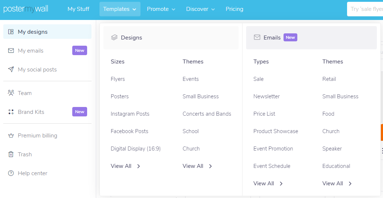Expand the Promote dropdown
The height and width of the screenshot is (198, 383).
pyautogui.click(x=161, y=9)
